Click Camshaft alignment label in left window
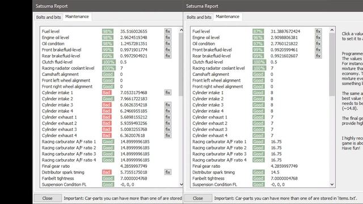The width and height of the screenshot is (363, 204). pos(60,74)
